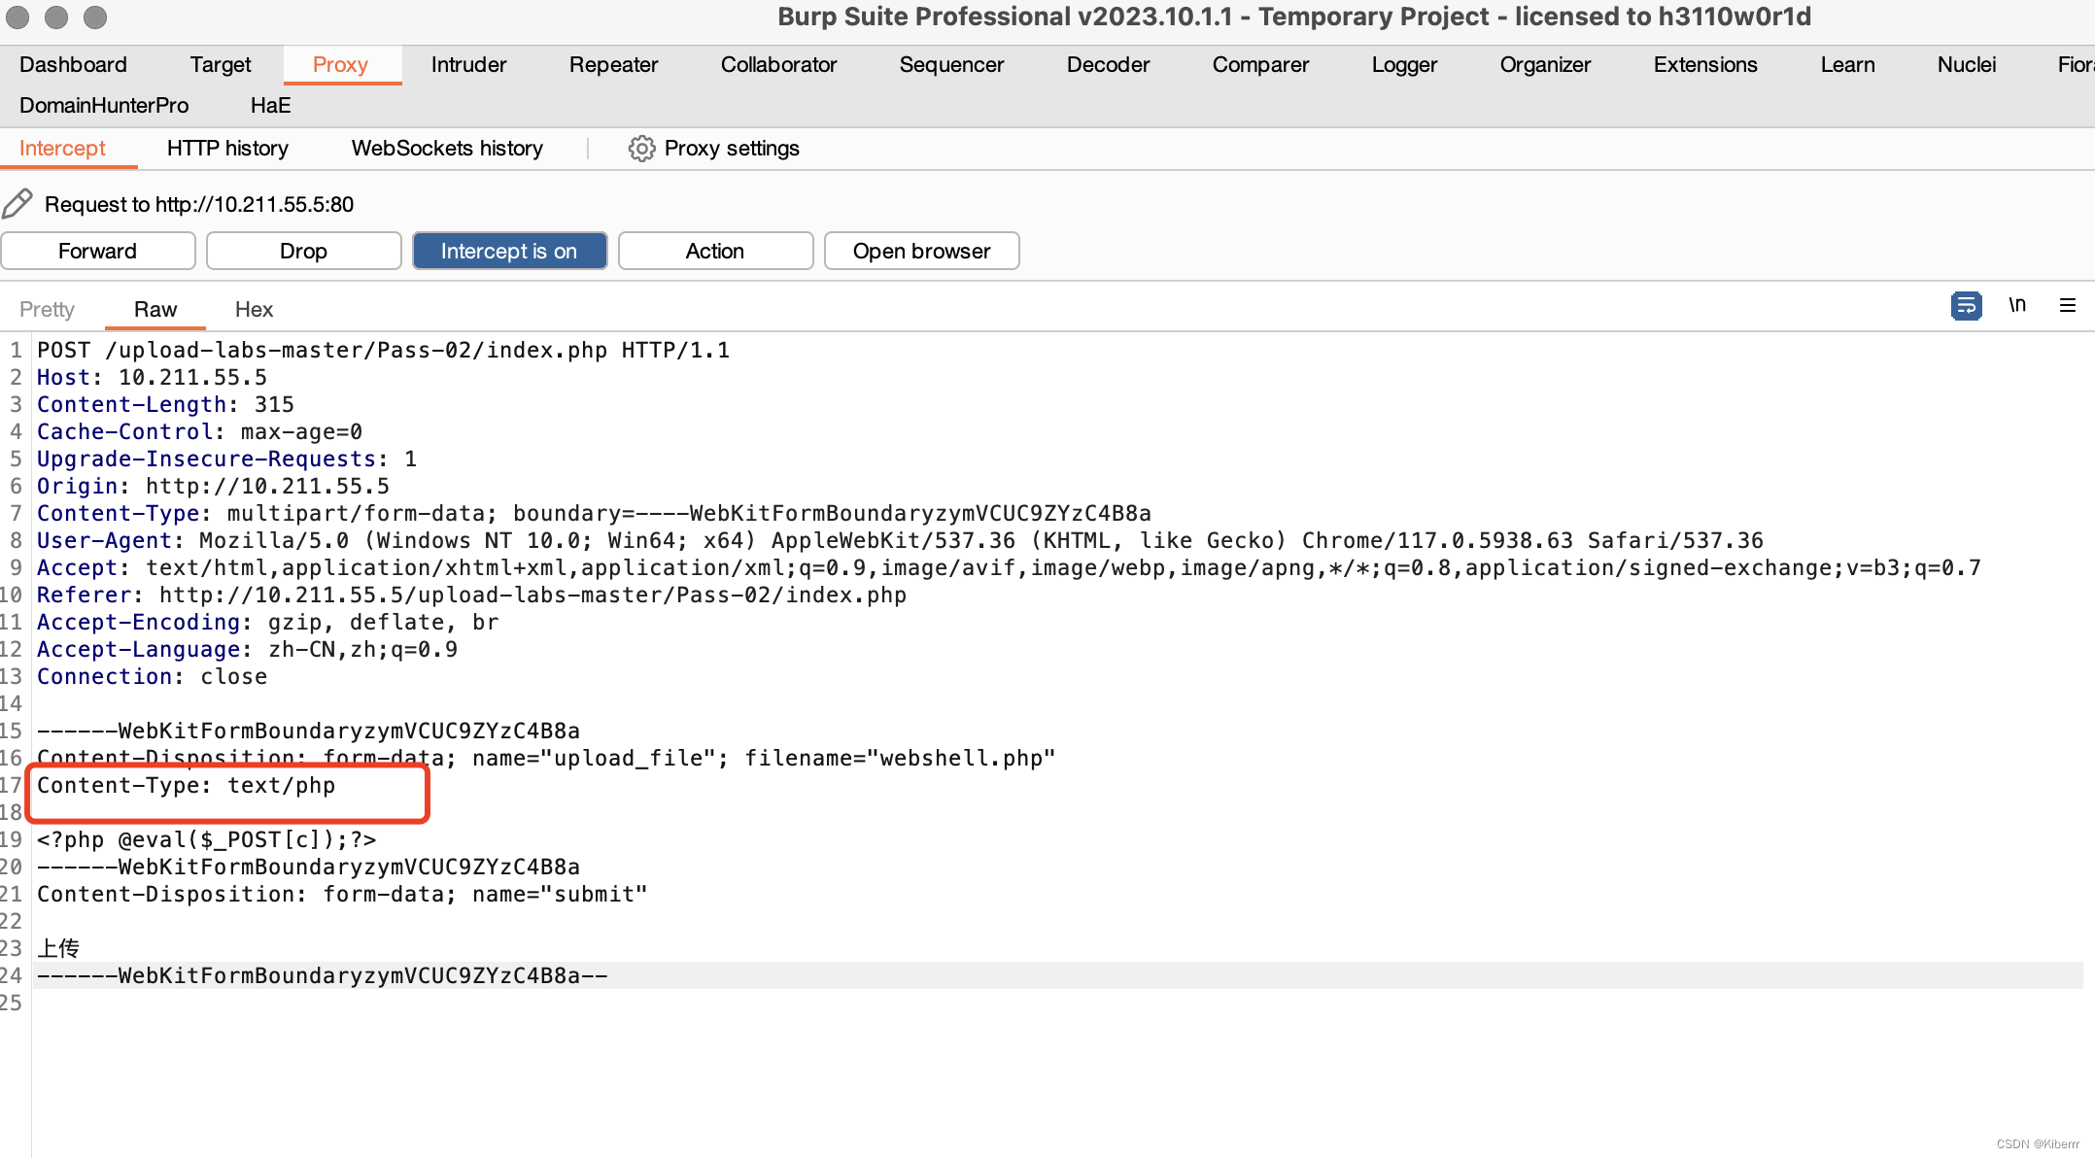Screen dimensions: 2095x1158
Task: Click the webshell.php filename in request body
Action: [960, 759]
